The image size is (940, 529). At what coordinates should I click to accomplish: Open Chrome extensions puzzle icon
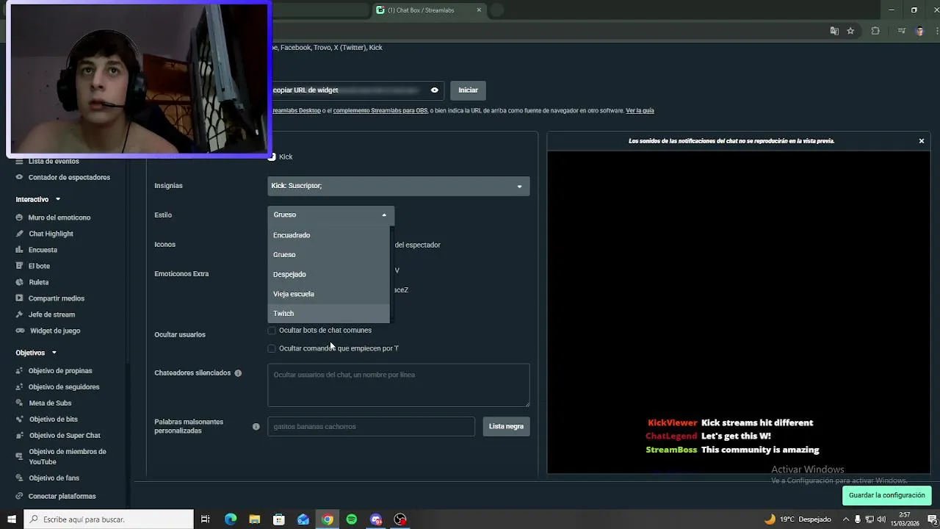pyautogui.click(x=875, y=31)
